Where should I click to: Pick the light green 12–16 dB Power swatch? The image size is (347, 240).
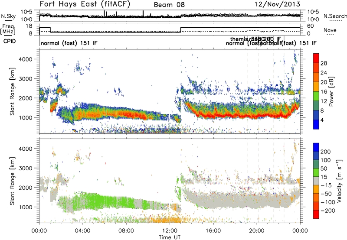pos(316,96)
